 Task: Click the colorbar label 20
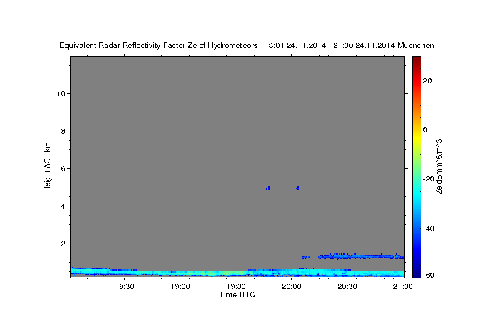[427, 81]
